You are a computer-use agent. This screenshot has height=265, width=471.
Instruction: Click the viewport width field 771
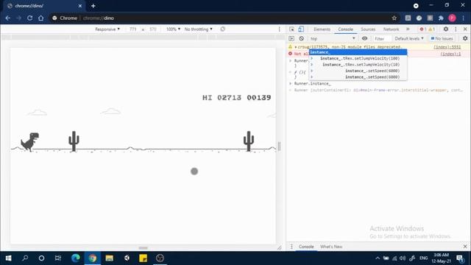point(132,29)
